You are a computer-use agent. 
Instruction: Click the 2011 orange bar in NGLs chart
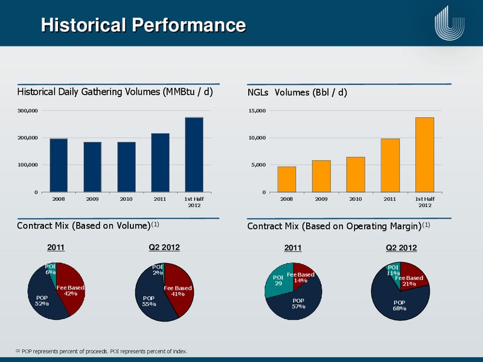390,165
